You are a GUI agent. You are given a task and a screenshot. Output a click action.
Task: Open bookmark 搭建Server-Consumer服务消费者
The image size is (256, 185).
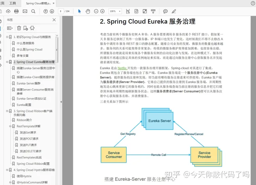pos(35,92)
